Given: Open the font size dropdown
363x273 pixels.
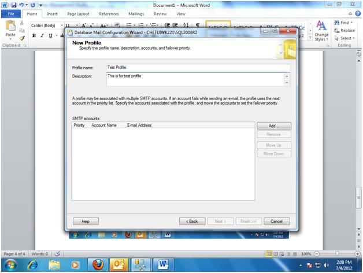Looking at the screenshot, I should 77,25.
